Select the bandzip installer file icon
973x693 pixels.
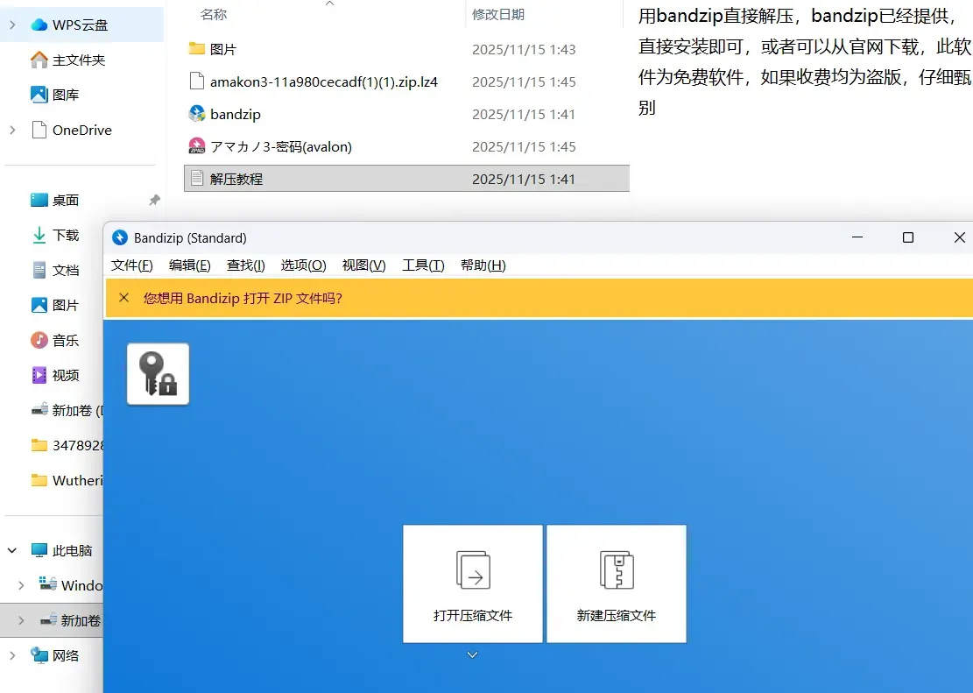[x=197, y=114]
